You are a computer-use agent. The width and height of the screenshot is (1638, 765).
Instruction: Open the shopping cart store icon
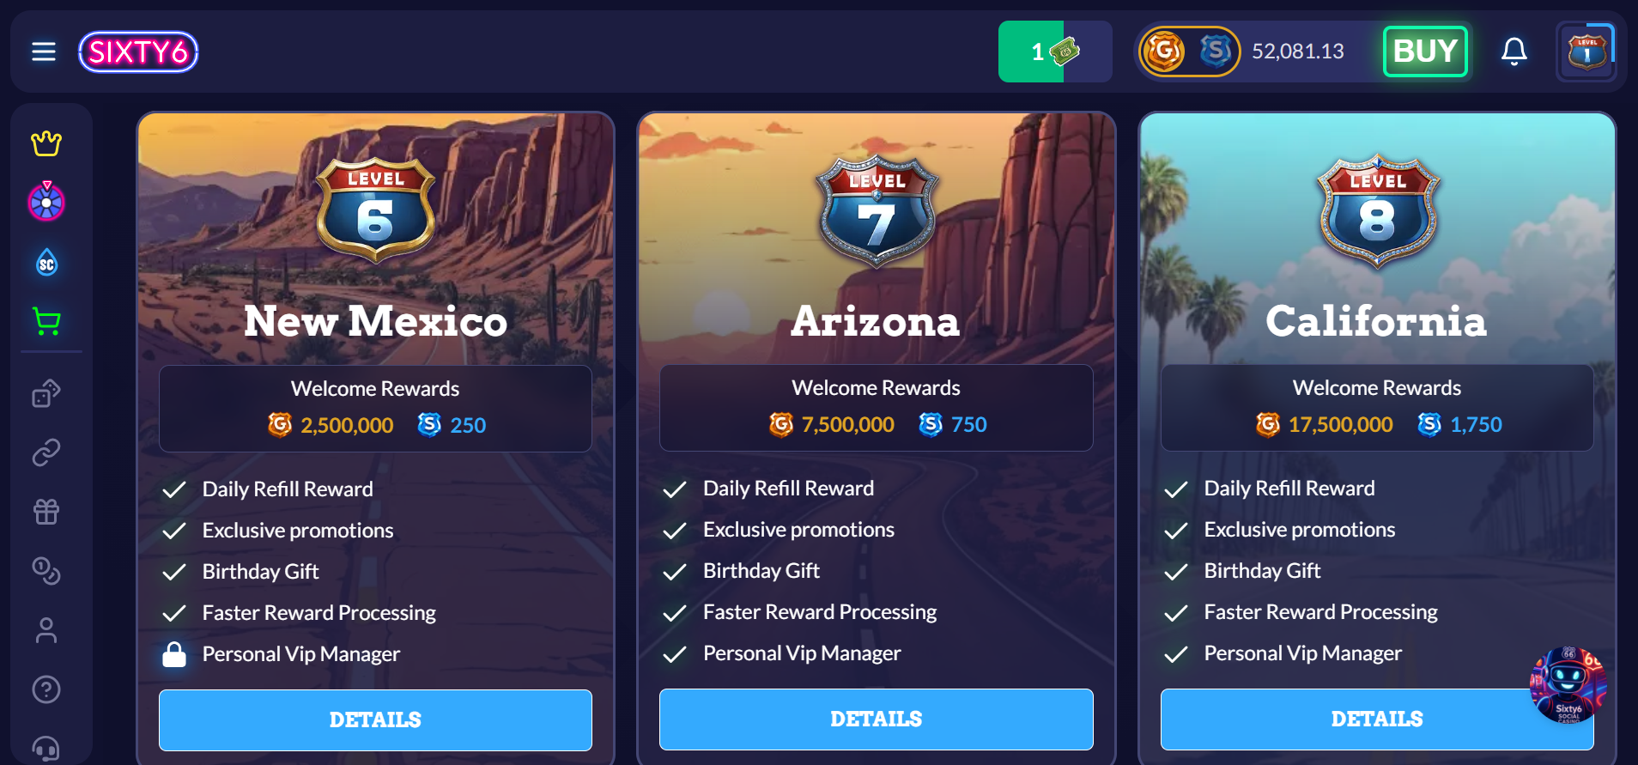click(x=46, y=321)
